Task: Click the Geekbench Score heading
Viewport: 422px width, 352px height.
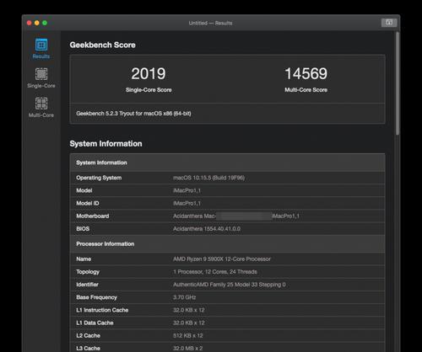Action: point(102,45)
